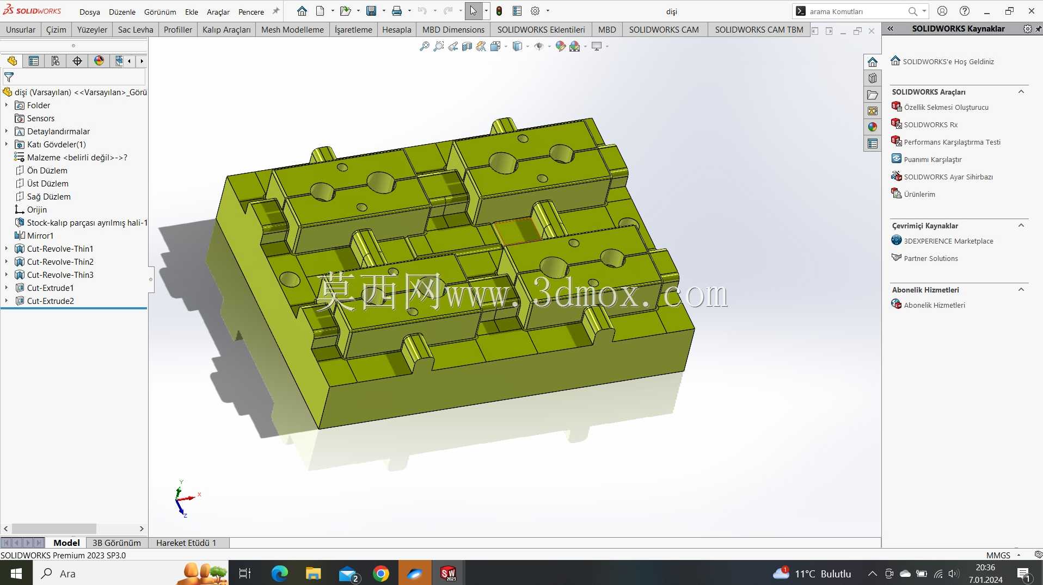Open the FeatureManager design tree tab
1043x585 pixels.
point(12,61)
